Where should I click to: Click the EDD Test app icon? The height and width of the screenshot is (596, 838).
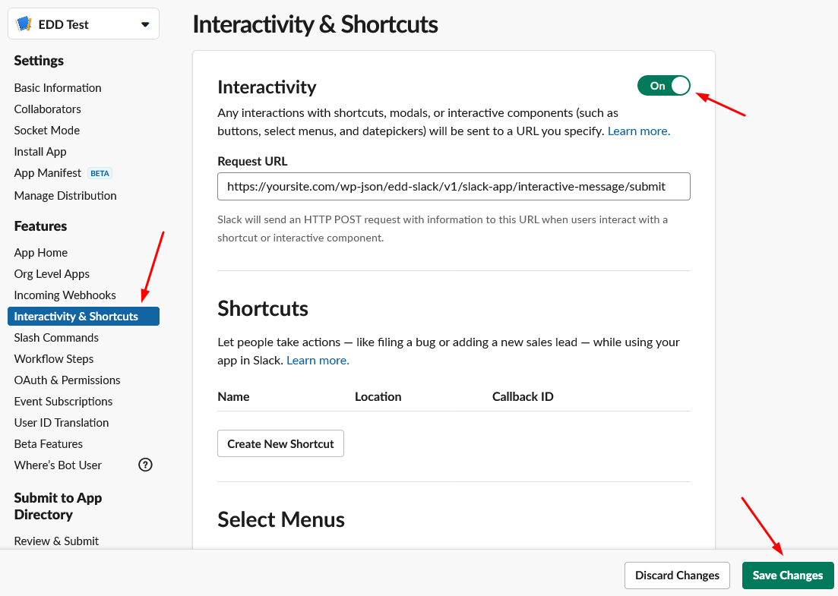tap(24, 24)
